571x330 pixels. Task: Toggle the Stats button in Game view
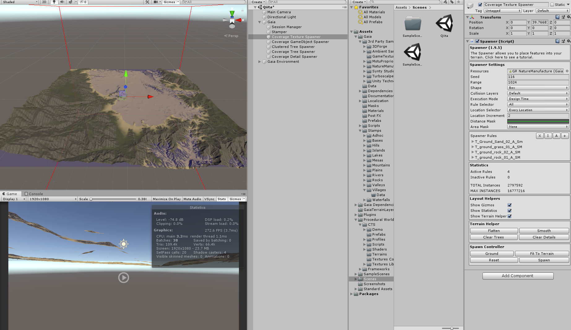coord(222,199)
